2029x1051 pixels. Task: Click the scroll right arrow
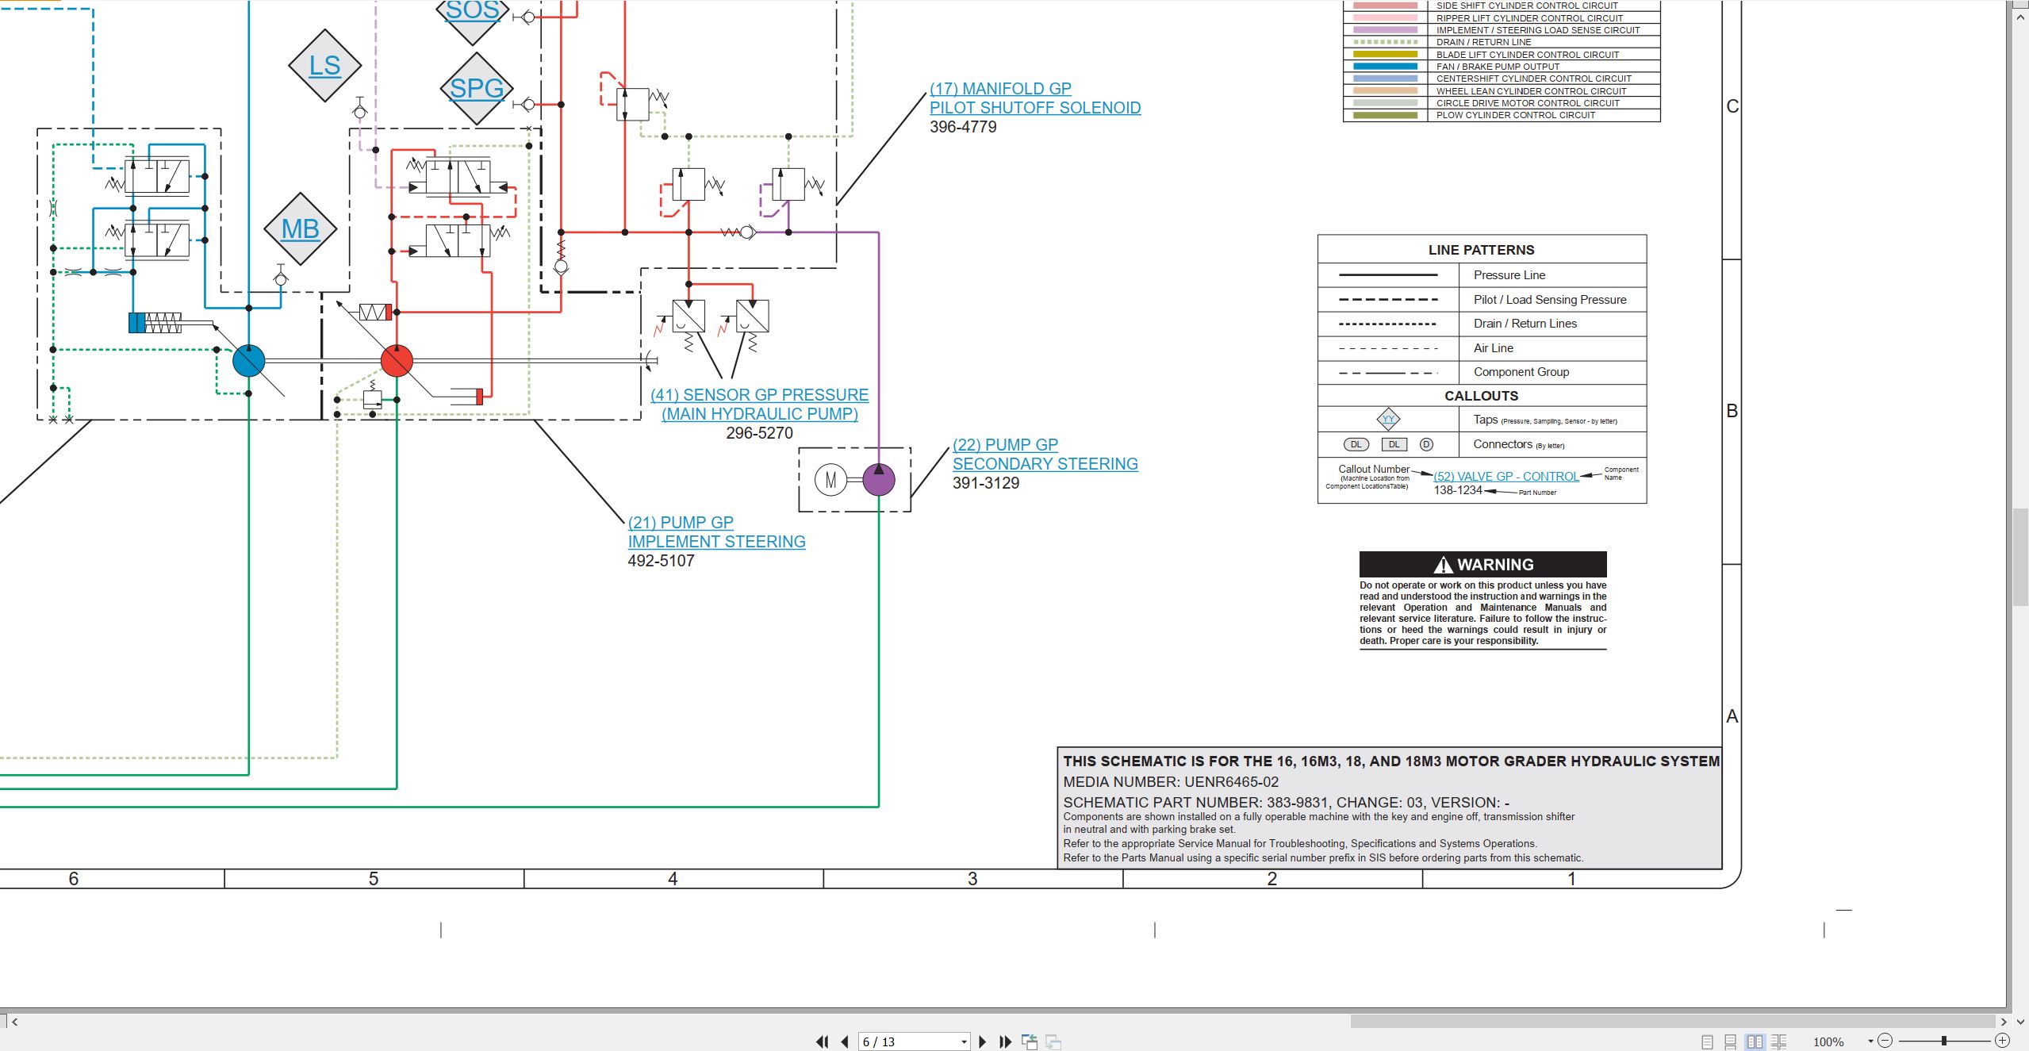click(x=2004, y=1022)
